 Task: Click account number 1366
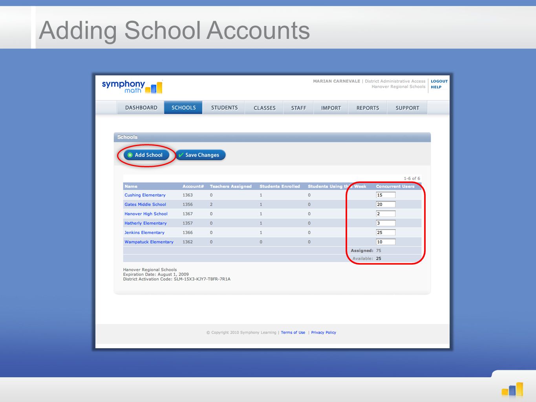[x=188, y=233]
